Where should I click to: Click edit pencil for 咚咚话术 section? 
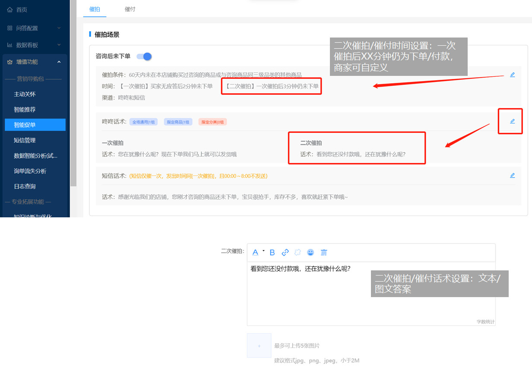pyautogui.click(x=513, y=121)
